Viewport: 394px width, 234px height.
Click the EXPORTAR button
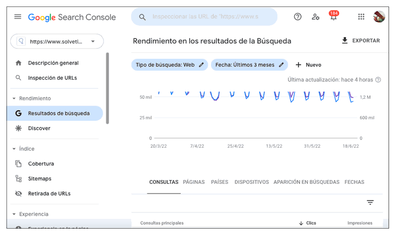click(361, 40)
